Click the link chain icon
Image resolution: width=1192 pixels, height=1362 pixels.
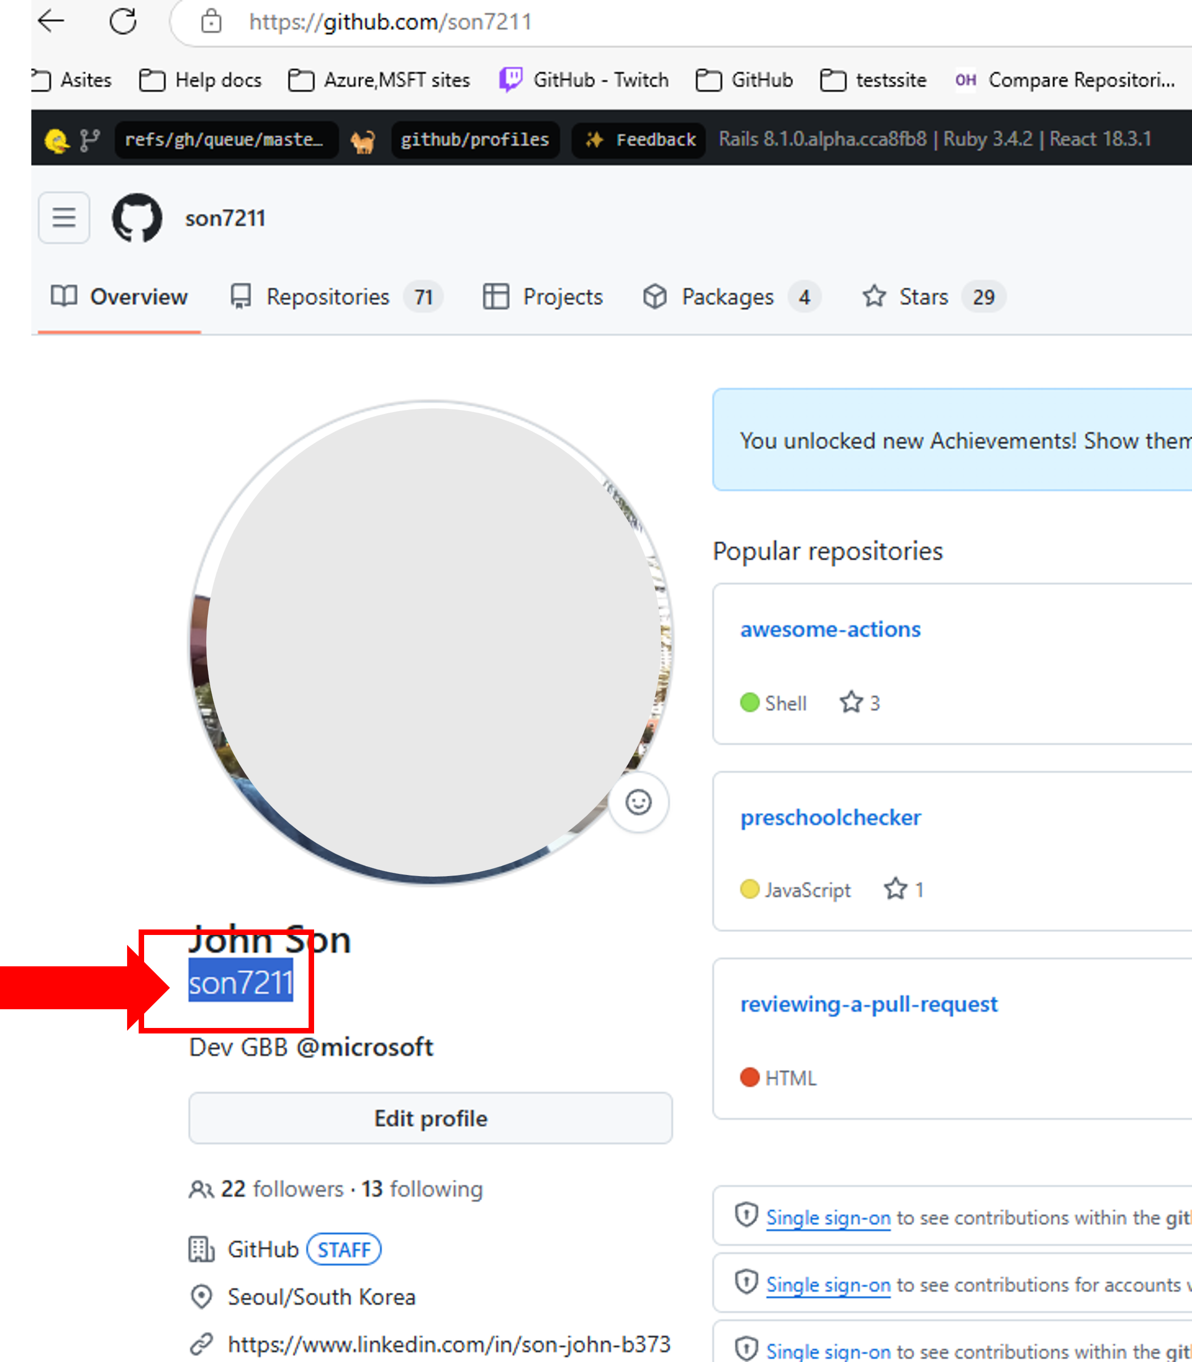(x=201, y=1343)
